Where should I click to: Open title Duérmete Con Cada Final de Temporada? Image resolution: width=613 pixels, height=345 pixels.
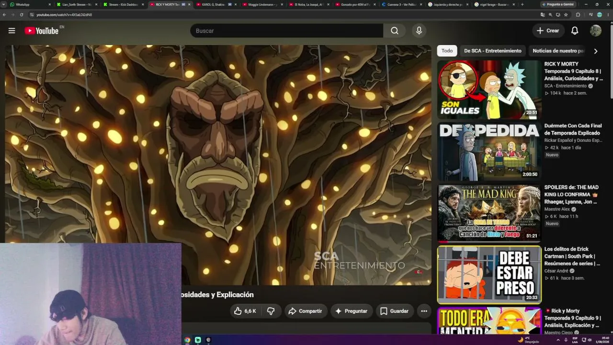(573, 129)
